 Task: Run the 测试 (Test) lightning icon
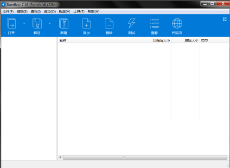point(132,24)
